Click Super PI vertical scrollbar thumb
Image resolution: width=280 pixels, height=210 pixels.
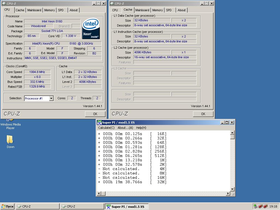tap(232, 137)
